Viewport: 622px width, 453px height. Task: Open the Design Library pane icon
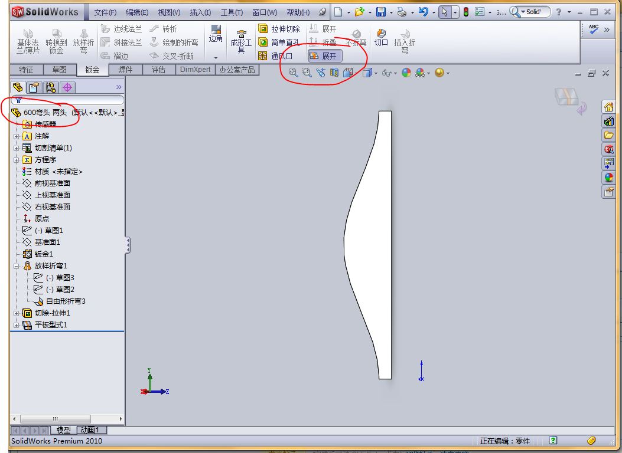[x=608, y=121]
